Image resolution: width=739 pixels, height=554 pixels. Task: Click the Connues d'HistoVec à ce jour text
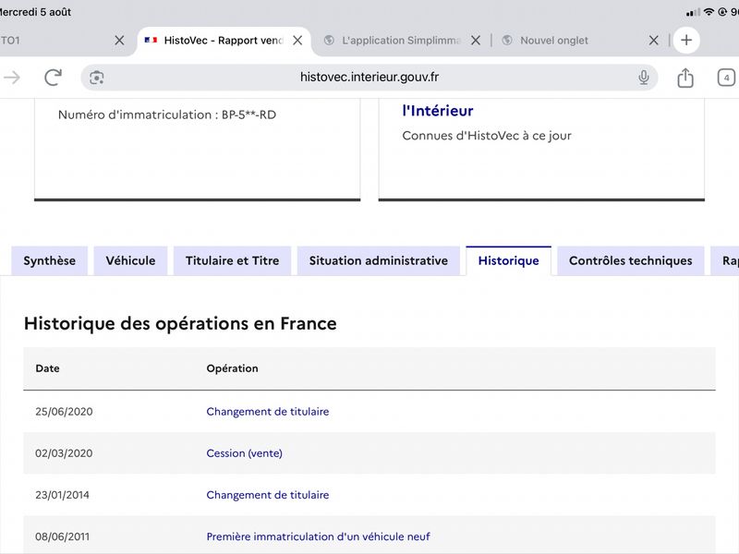pos(487,136)
